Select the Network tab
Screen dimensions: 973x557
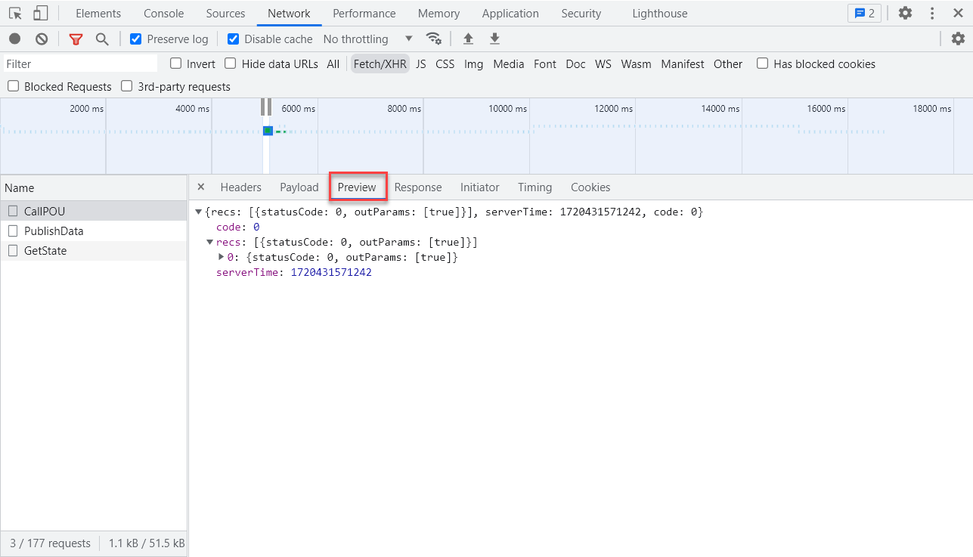tap(289, 13)
